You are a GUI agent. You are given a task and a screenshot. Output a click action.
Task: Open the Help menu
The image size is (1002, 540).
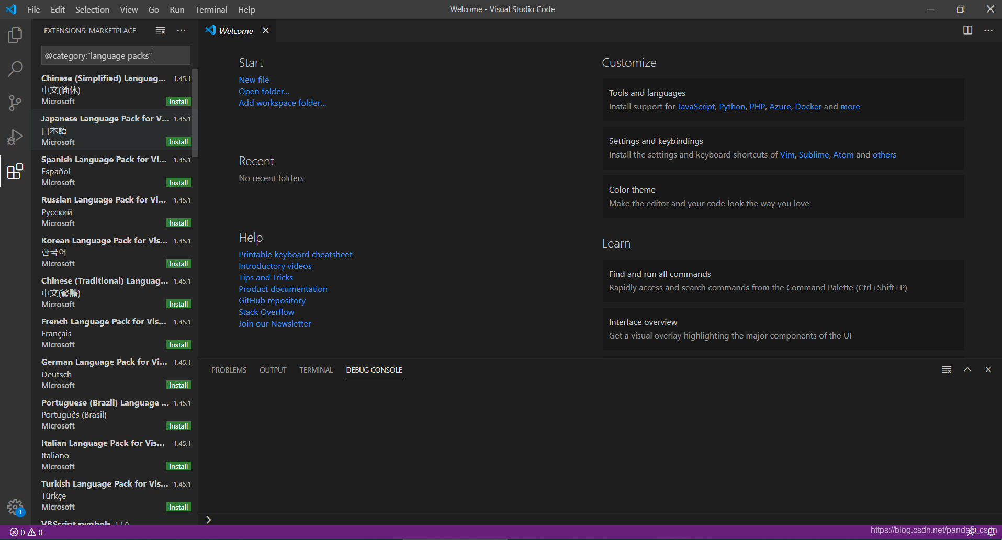246,9
